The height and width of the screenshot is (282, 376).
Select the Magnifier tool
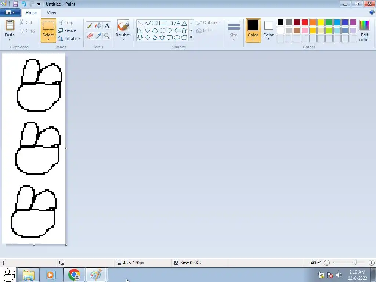click(x=107, y=36)
